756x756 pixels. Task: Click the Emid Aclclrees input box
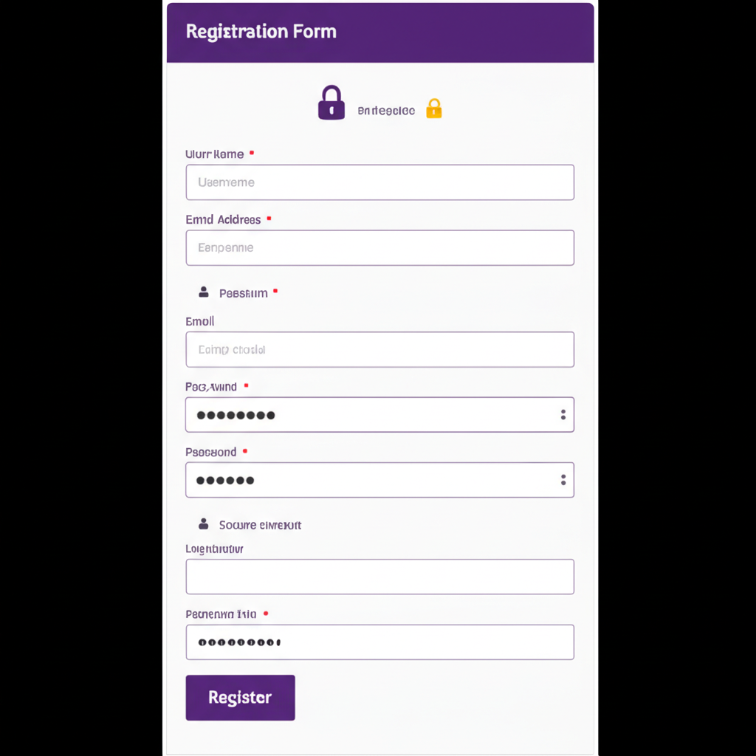379,248
